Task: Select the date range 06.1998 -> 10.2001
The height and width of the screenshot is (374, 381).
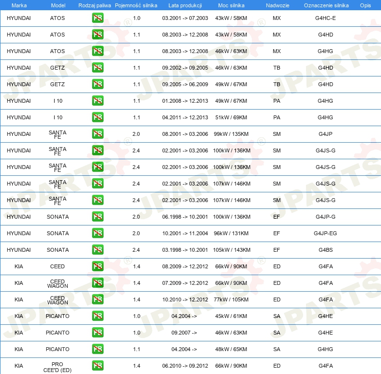Action: pos(185,217)
